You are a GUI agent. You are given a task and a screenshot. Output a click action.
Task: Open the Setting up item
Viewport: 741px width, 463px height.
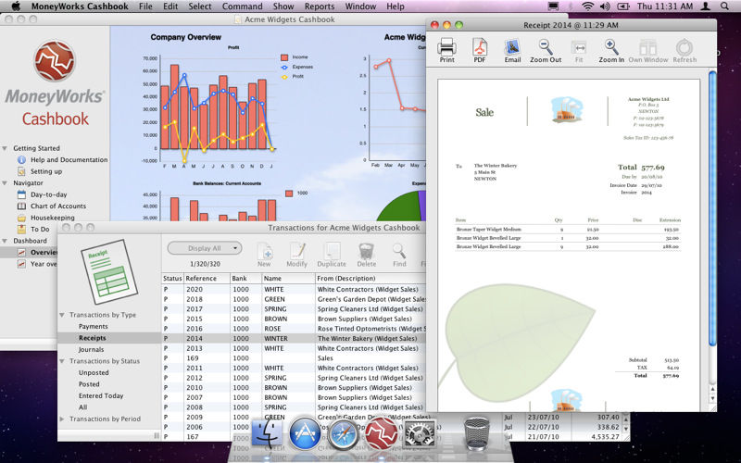(46, 171)
